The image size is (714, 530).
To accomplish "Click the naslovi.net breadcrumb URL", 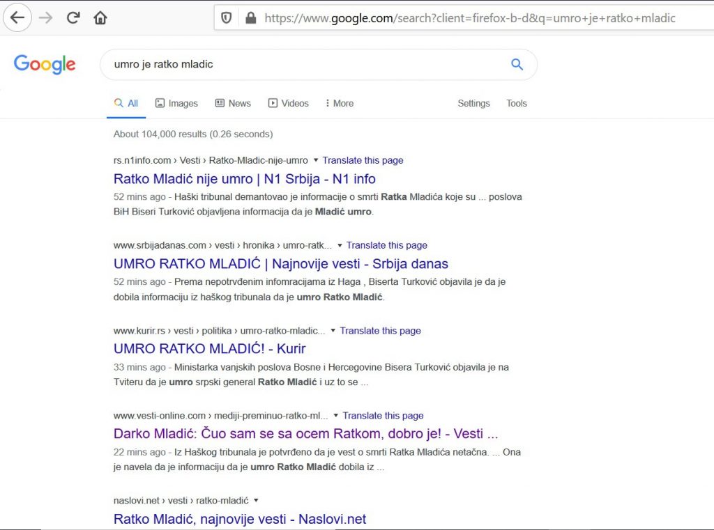I will pos(181,501).
